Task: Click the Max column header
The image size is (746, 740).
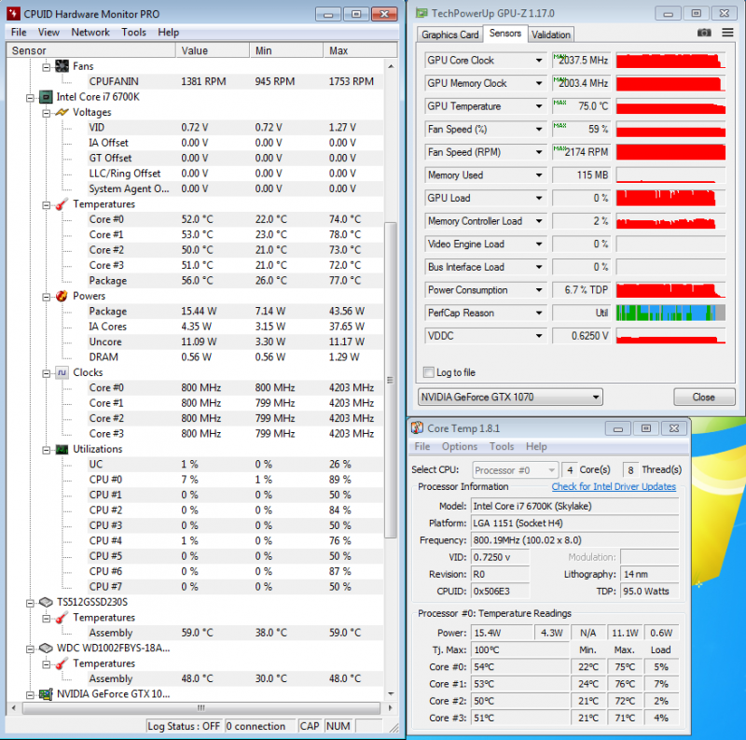Action: tap(360, 50)
